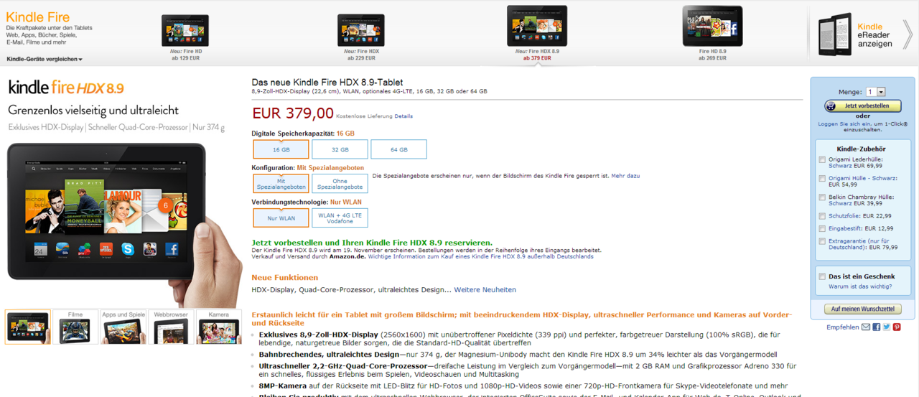Click the EUR 379,00 price text
Image resolution: width=919 pixels, height=397 pixels.
pos(293,113)
